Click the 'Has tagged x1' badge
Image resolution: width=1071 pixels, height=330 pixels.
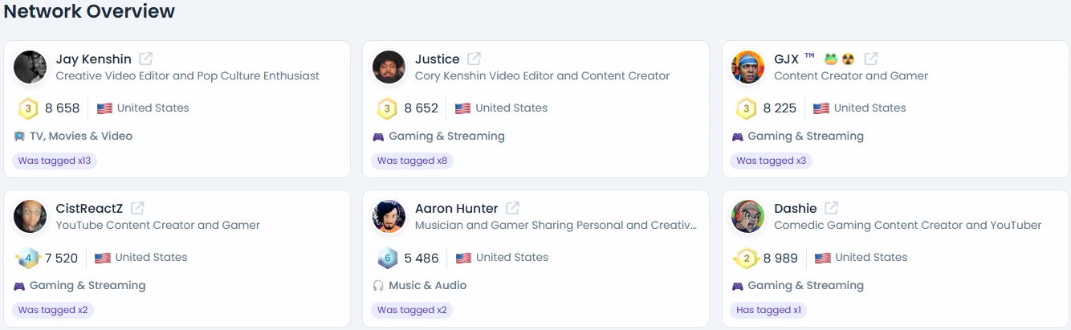[x=768, y=310]
